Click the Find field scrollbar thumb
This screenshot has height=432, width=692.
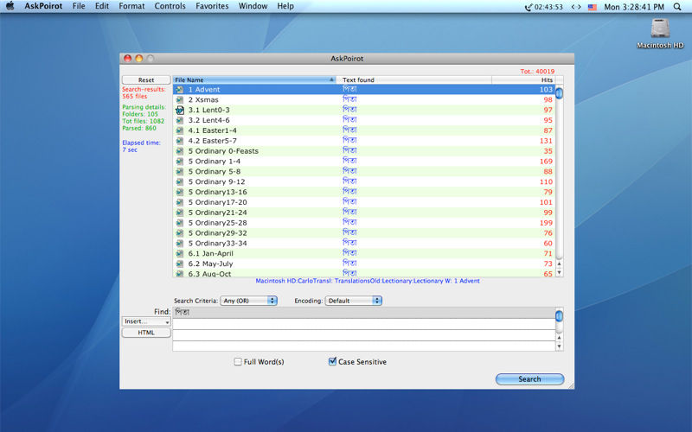click(559, 316)
